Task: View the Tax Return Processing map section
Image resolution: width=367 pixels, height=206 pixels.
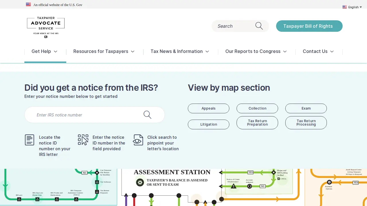Action: point(306,123)
